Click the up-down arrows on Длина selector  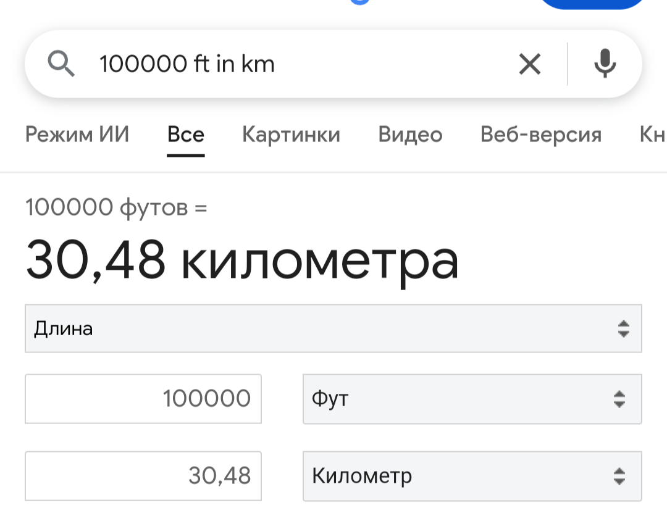pyautogui.click(x=624, y=329)
